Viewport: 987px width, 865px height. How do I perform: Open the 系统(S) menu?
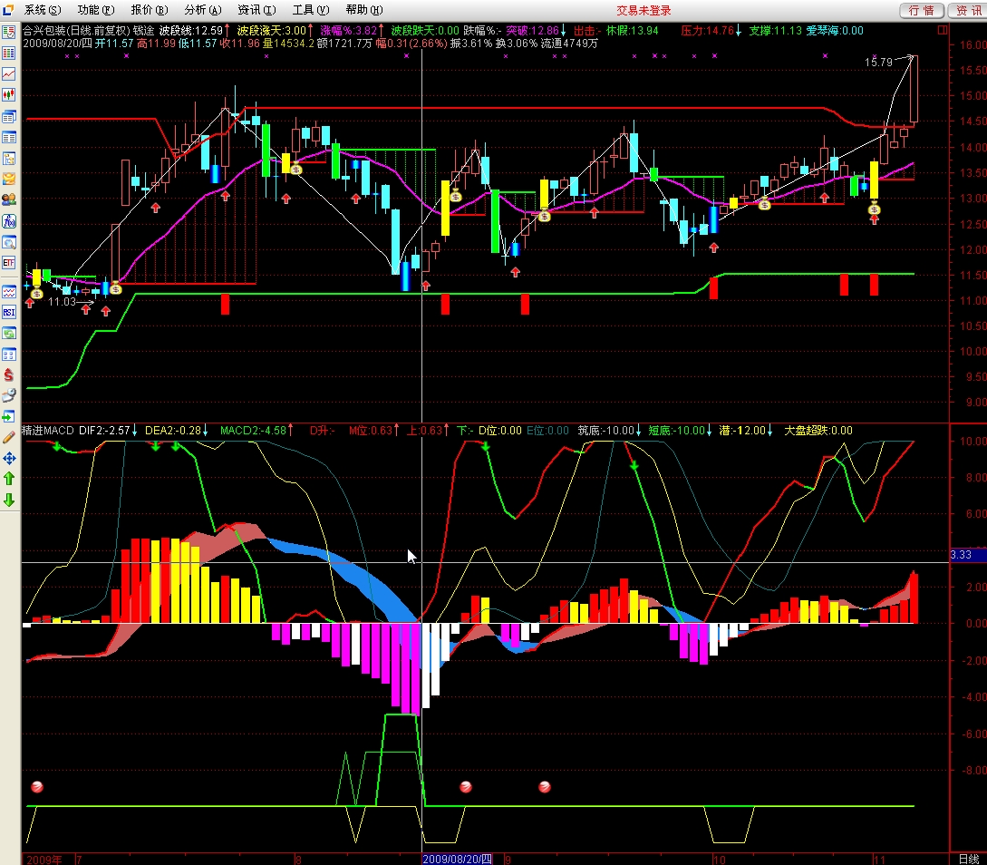43,10
